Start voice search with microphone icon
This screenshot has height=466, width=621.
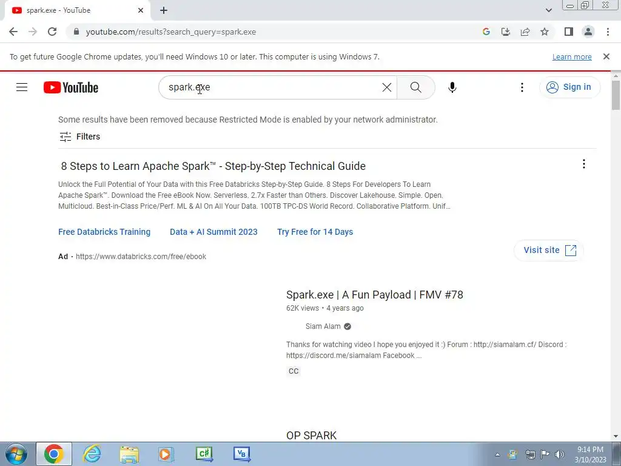coord(452,87)
